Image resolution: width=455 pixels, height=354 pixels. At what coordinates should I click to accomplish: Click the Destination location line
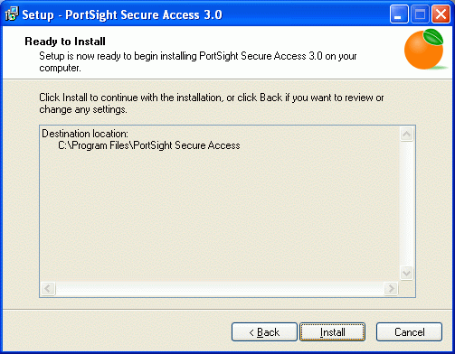(85, 134)
